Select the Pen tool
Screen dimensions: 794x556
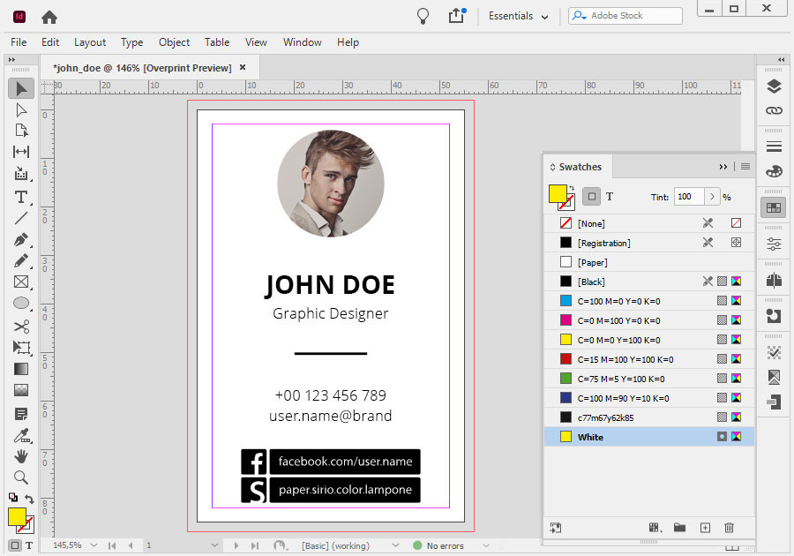21,239
